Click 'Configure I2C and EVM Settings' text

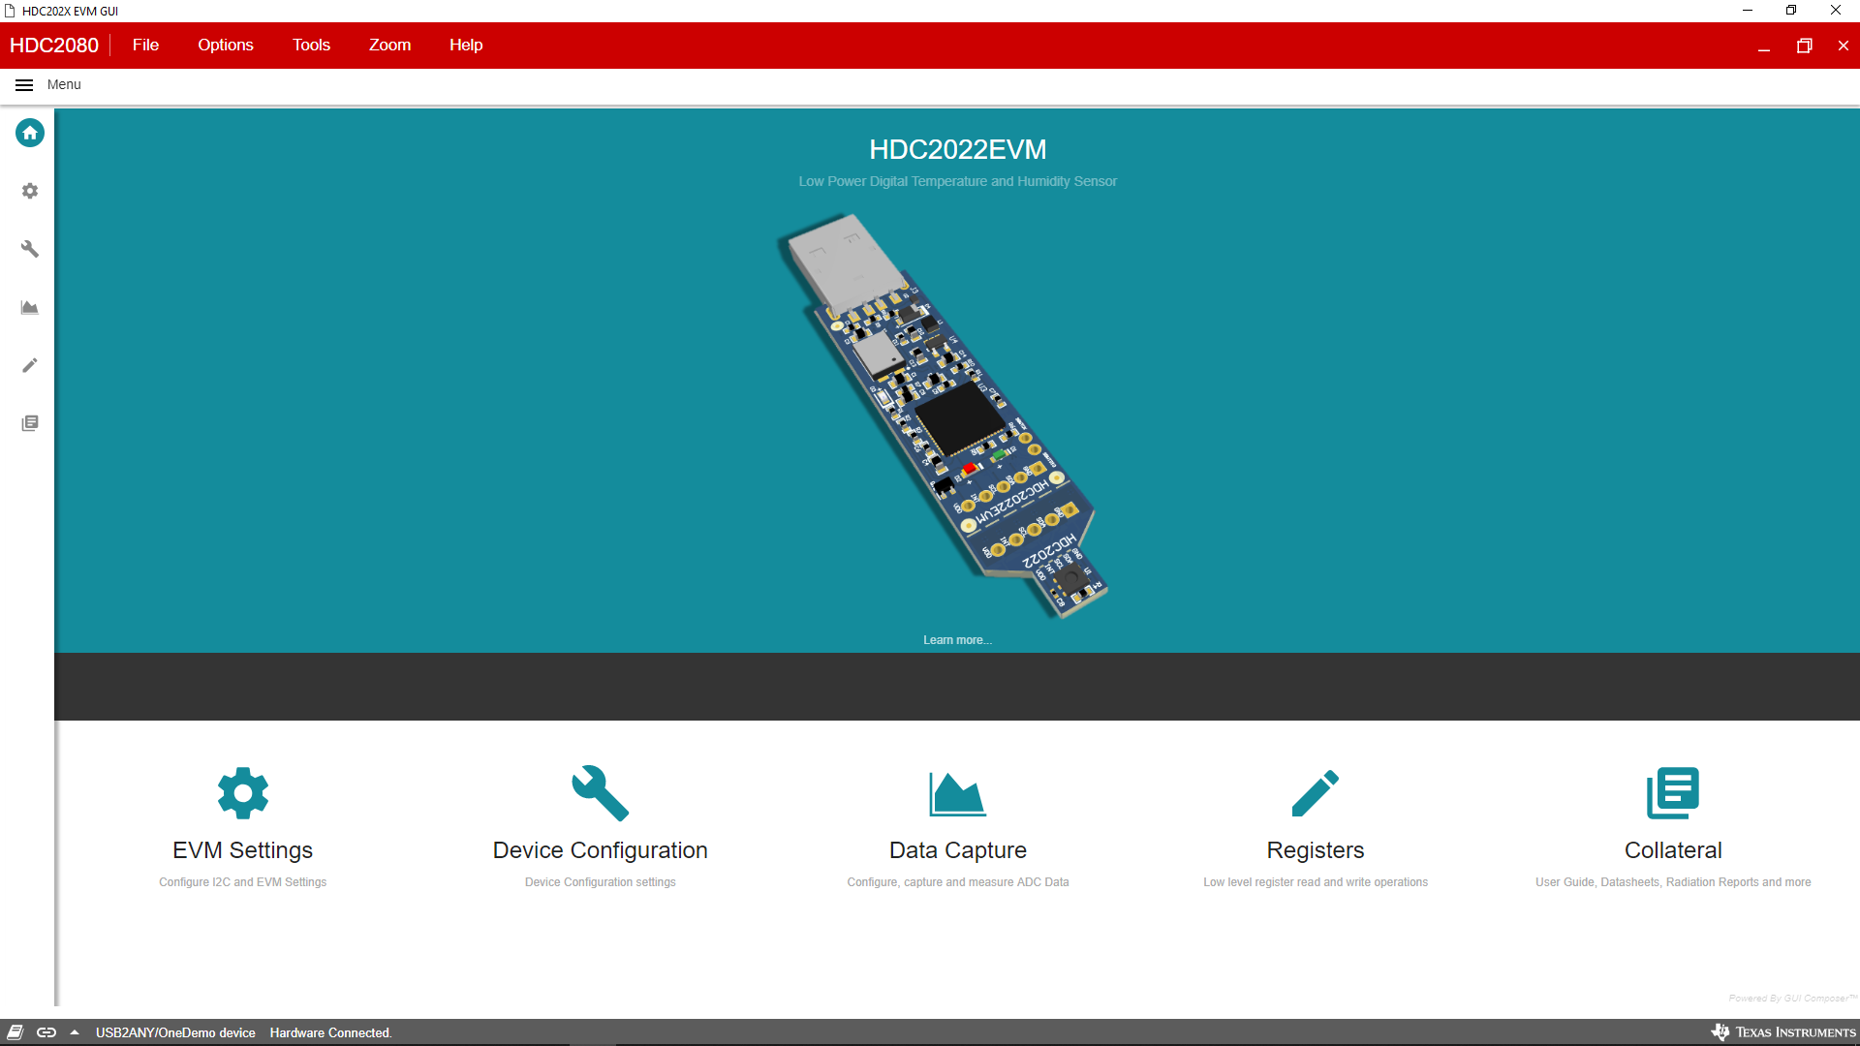243,882
